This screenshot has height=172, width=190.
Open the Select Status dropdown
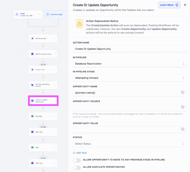coord(130,144)
